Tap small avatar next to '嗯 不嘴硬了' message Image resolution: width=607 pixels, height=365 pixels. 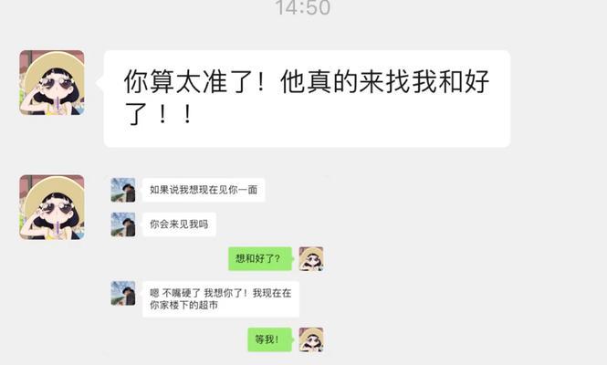coord(123,293)
